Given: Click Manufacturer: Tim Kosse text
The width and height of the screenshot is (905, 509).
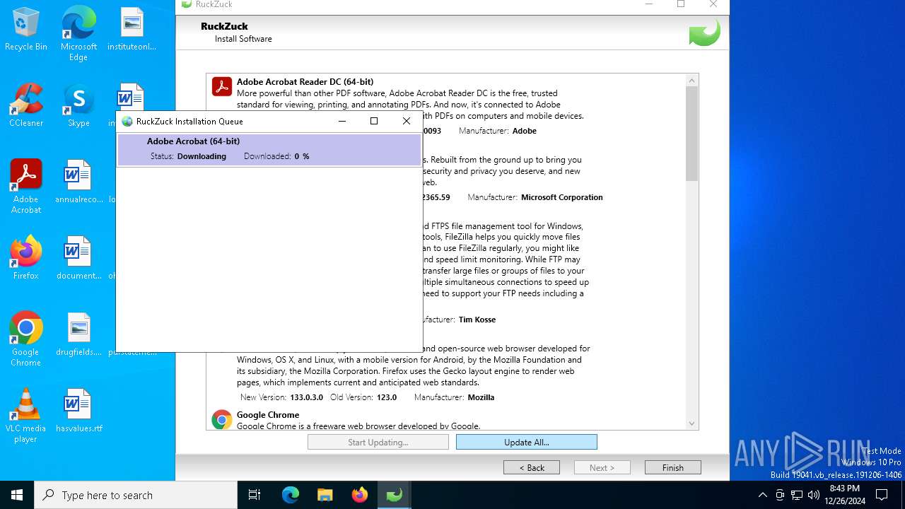Looking at the screenshot, I should tap(459, 320).
